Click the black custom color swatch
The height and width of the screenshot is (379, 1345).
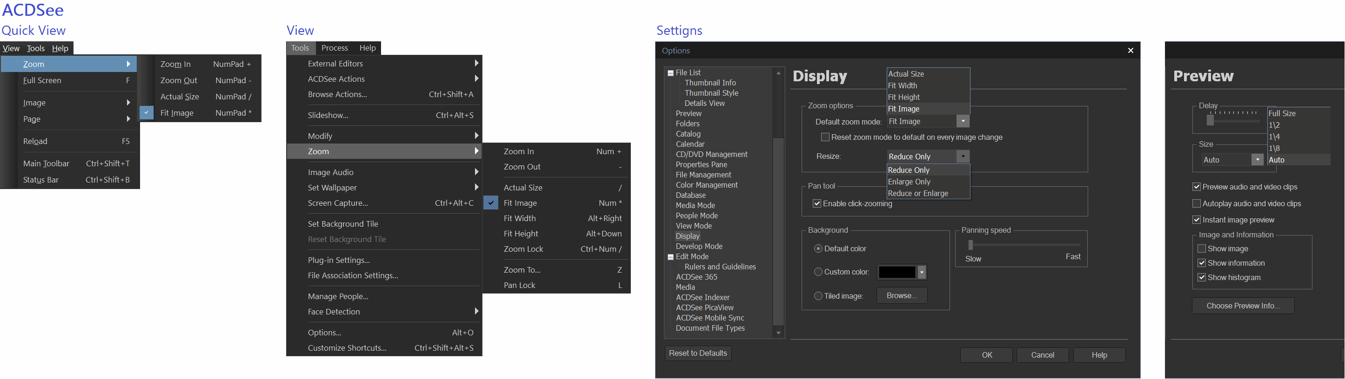click(897, 272)
